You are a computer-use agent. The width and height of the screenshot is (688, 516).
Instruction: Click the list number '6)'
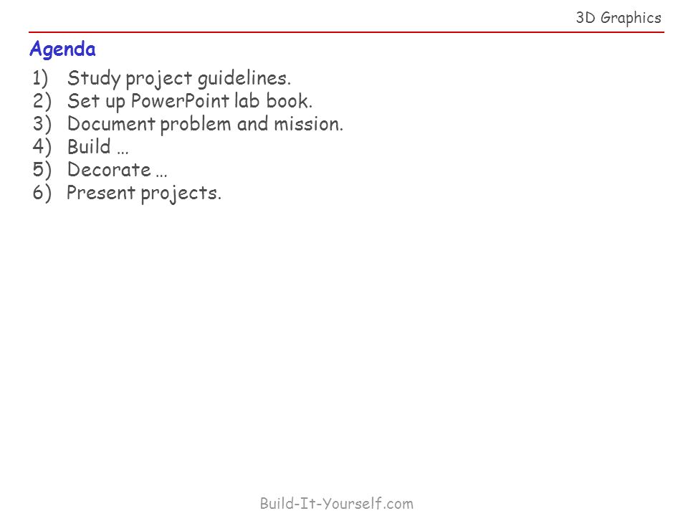pyautogui.click(x=42, y=193)
